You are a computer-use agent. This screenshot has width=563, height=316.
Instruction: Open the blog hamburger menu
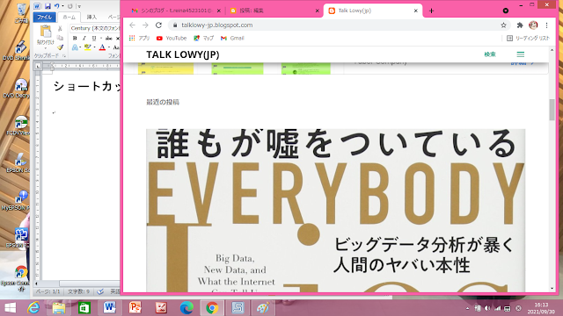[520, 54]
